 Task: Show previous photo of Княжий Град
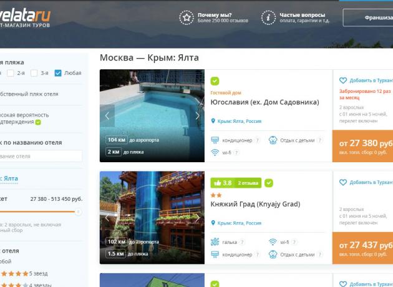[107, 218]
